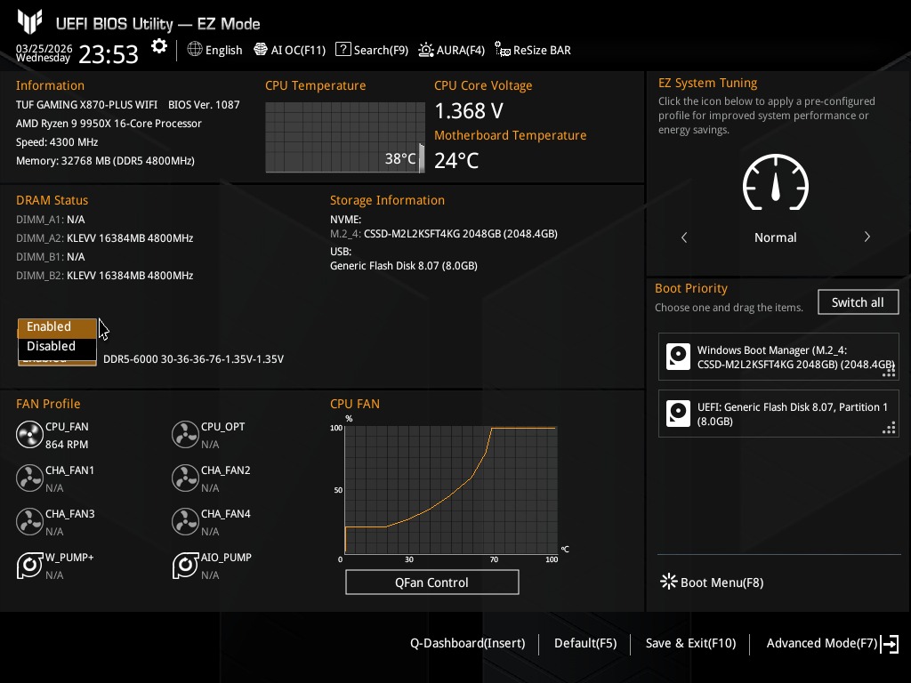Open Advanced Mode(F7)
Screen dimensions: 911x683
coord(833,644)
